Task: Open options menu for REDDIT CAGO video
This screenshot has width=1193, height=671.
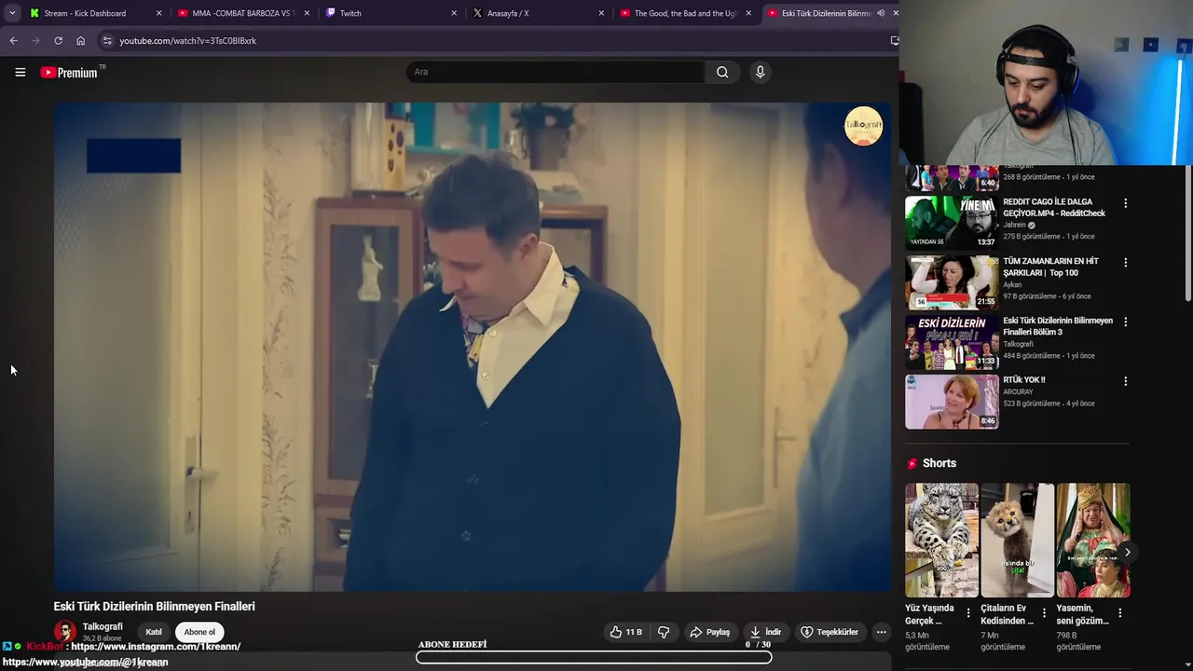Action: click(1125, 203)
